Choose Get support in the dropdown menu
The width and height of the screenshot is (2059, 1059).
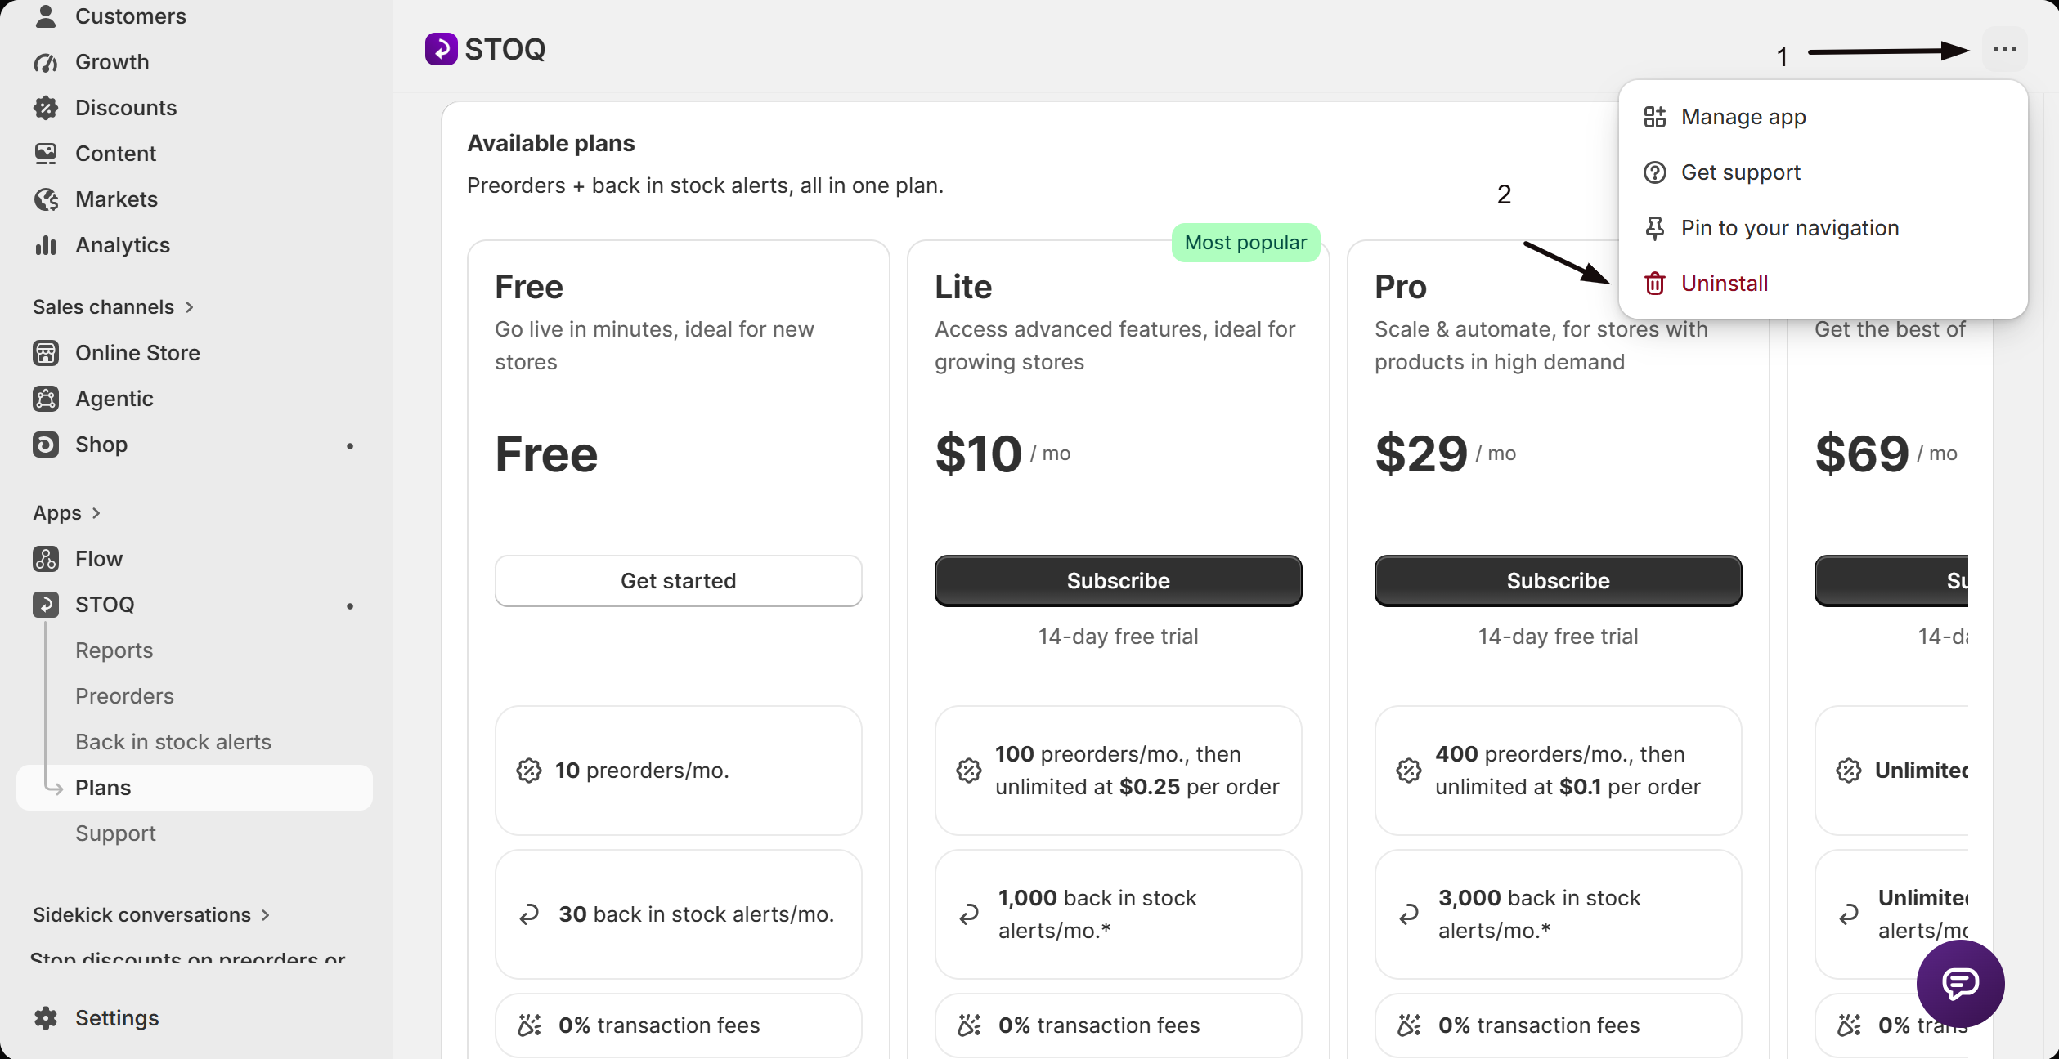(x=1823, y=172)
